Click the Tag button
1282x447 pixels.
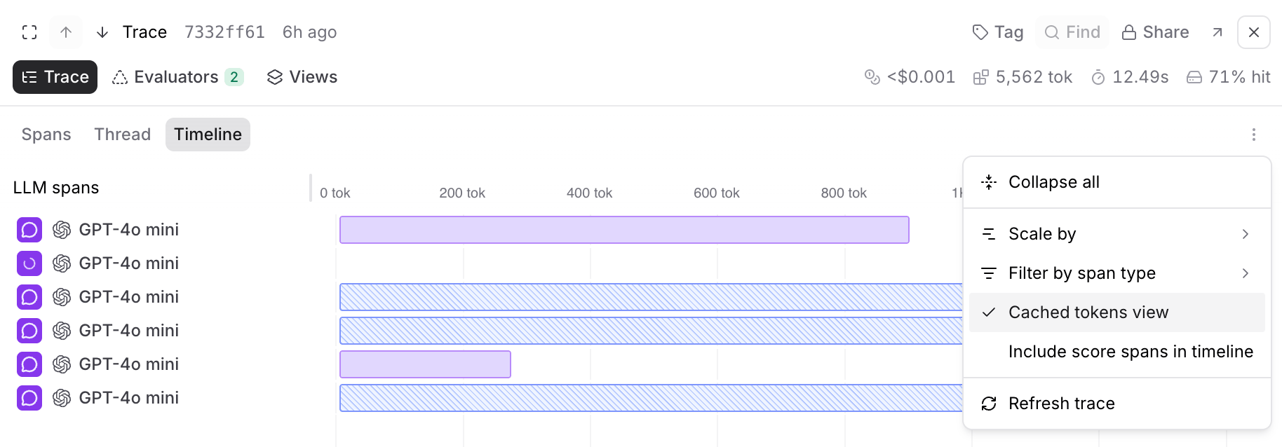pos(997,32)
